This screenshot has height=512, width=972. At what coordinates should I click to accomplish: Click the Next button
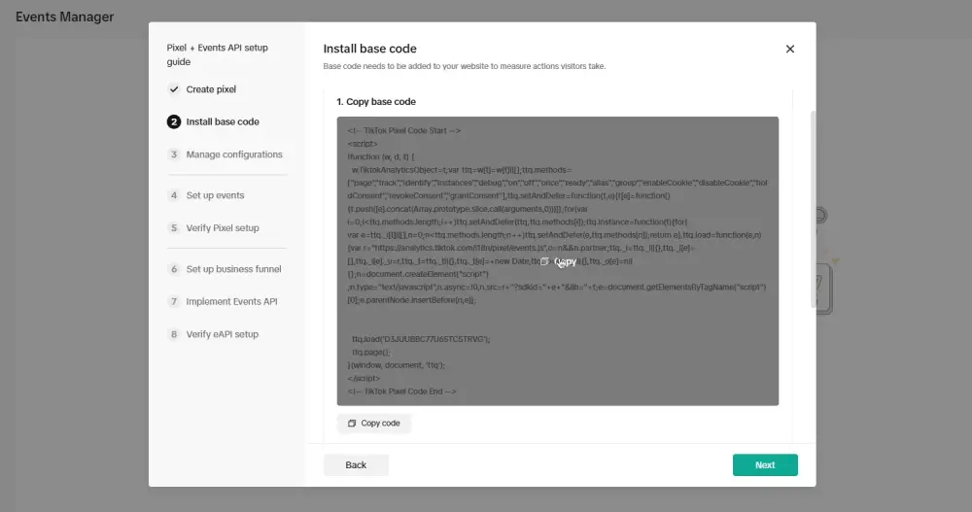[x=765, y=465]
